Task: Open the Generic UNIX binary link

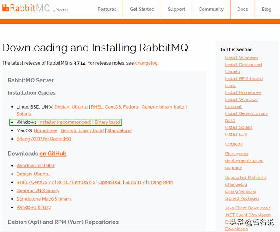Action: [38, 191]
